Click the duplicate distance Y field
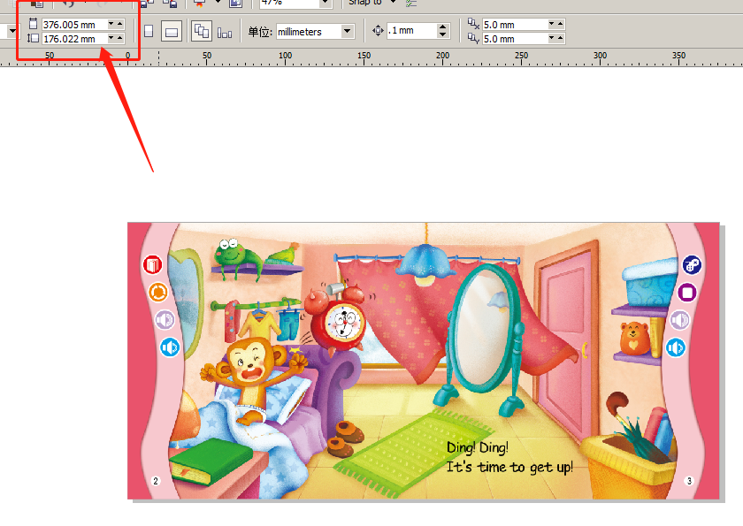743x526 pixels. tap(515, 38)
